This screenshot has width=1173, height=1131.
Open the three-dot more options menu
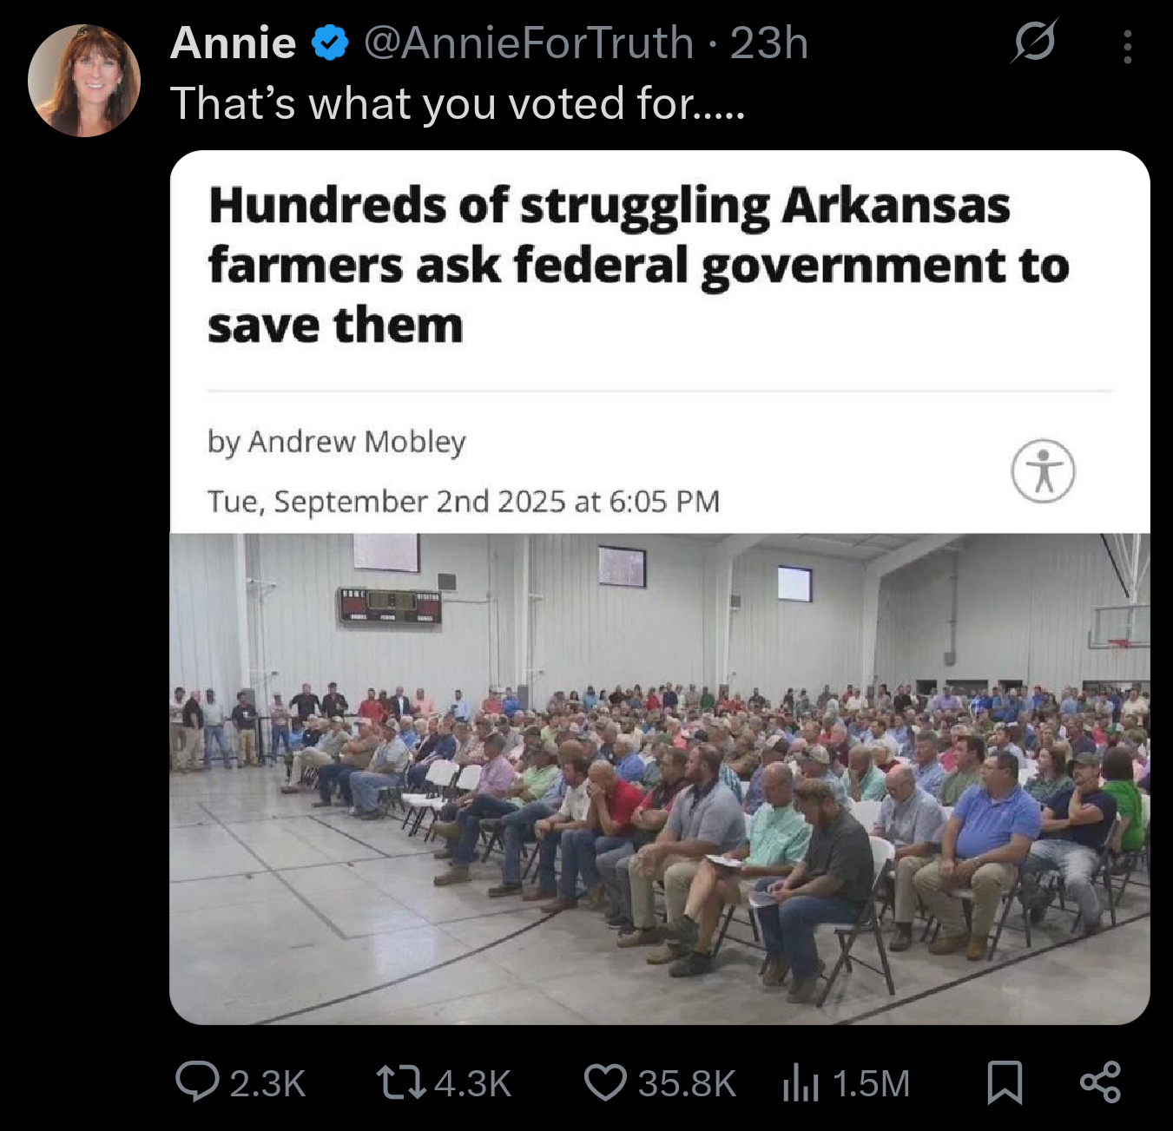(1127, 47)
